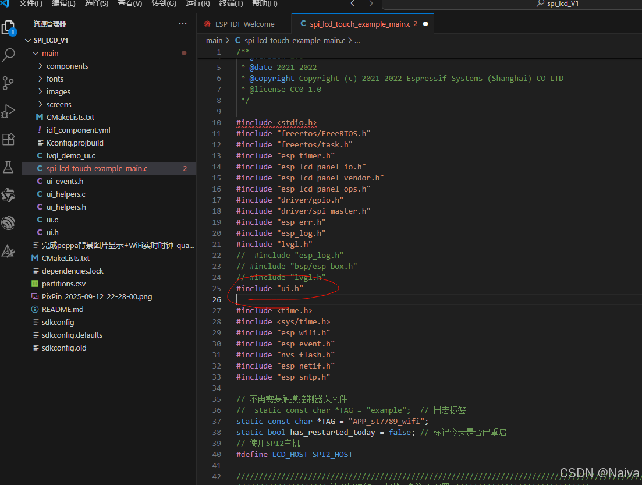Click the image icon of PixPin png file
The image size is (642, 485).
click(x=35, y=296)
